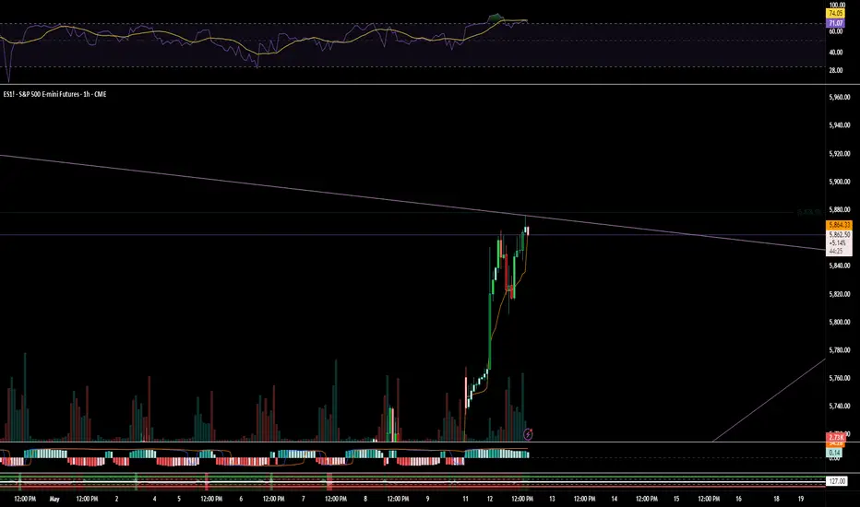Click date 6 on the time axis
Viewport: 860px width, 507px height.
coord(241,499)
